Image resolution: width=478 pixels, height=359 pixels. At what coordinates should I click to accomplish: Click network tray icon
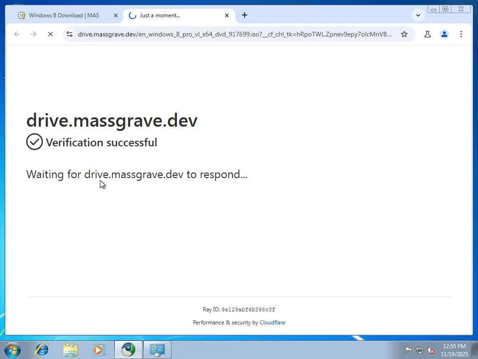coord(420,350)
